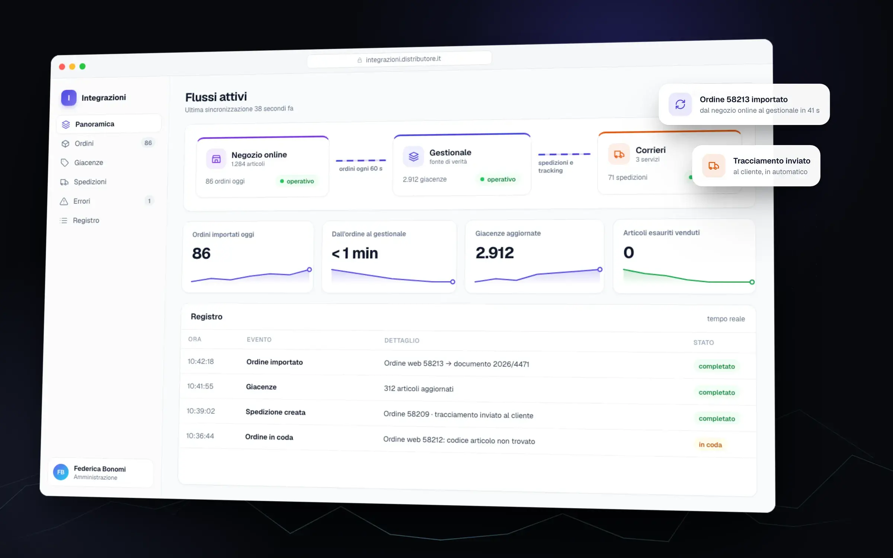Click the Articoli esauriti venduti value 0
The image size is (893, 558).
[629, 253]
